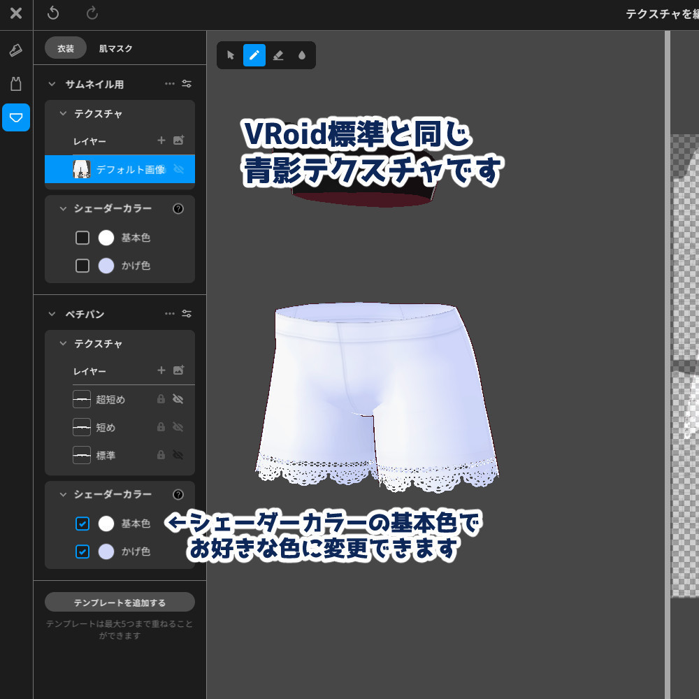Click the undo arrow
The width and height of the screenshot is (699, 699).
click(52, 14)
